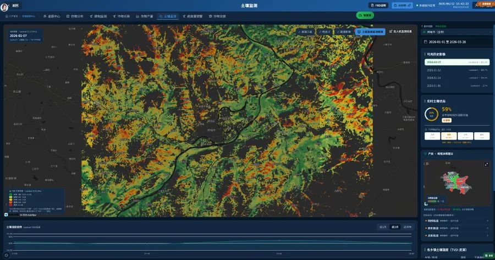The image size is (495, 260).
Task: Expand the region selection dropdown
Action: [457, 32]
